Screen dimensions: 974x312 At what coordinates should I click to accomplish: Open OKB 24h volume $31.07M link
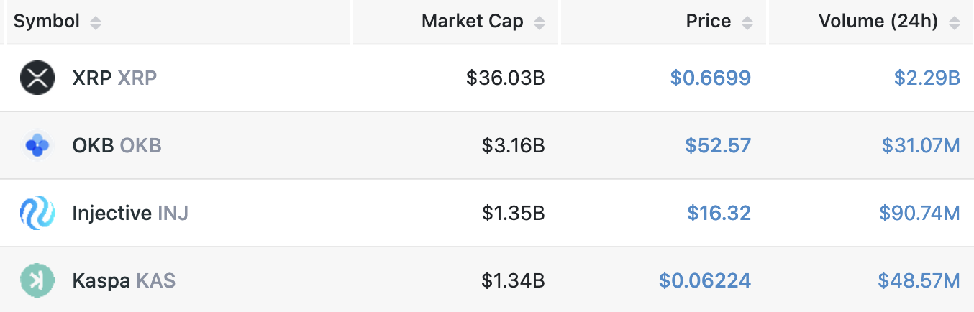pos(921,146)
